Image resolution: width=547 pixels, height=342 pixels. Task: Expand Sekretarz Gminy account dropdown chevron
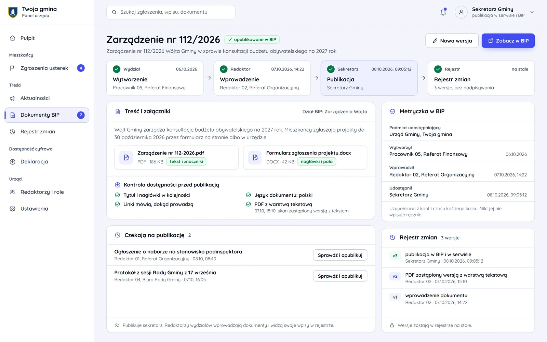(x=532, y=12)
